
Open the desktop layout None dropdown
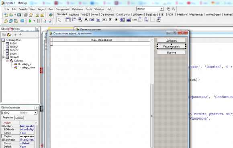coord(161,9)
